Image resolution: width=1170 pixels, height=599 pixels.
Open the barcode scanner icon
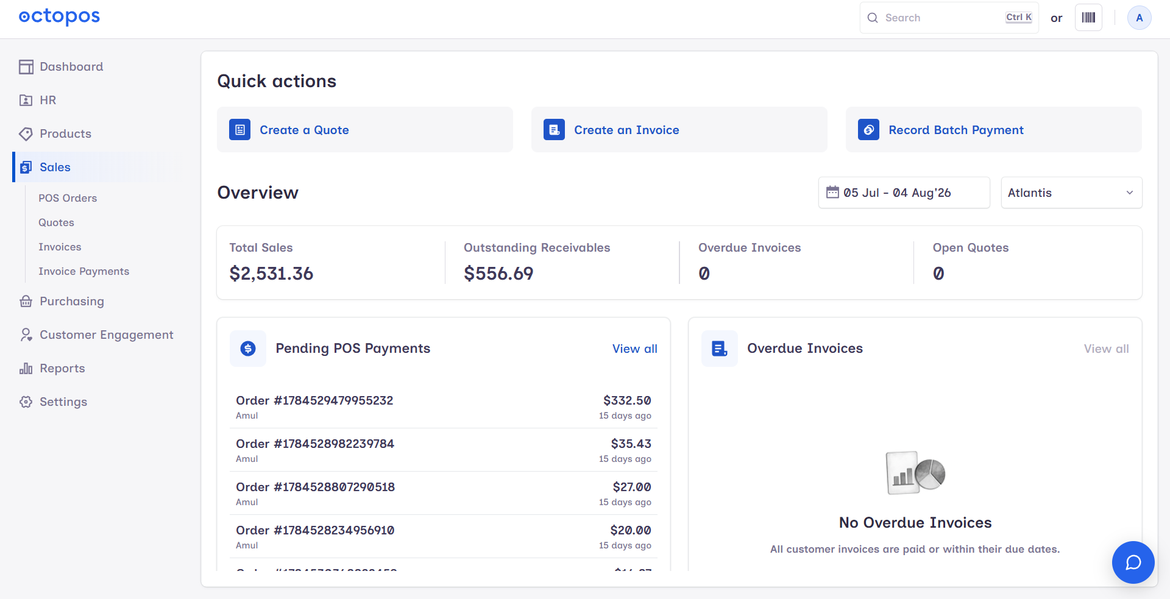[1088, 18]
